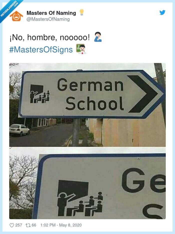Click the facepalm emoji in tweet

click(x=98, y=37)
